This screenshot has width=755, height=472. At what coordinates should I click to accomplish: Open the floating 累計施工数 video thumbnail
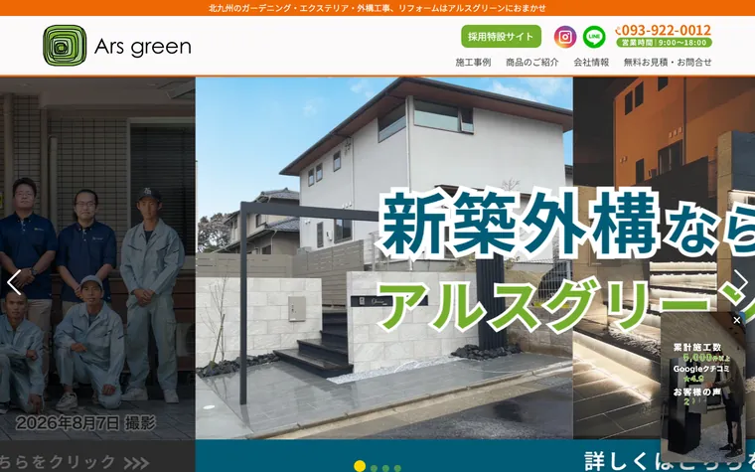[703, 388]
